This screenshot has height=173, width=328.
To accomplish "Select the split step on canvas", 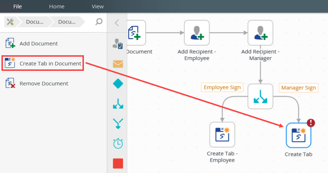I will coord(260,96).
